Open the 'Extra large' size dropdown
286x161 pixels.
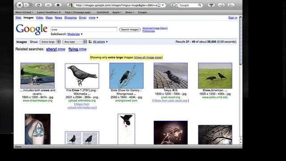click(x=50, y=42)
